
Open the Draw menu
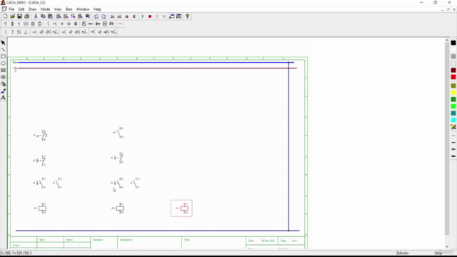click(x=32, y=9)
